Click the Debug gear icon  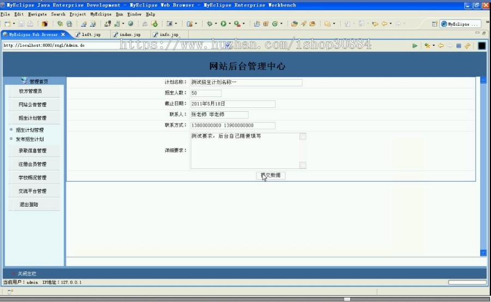[209, 24]
